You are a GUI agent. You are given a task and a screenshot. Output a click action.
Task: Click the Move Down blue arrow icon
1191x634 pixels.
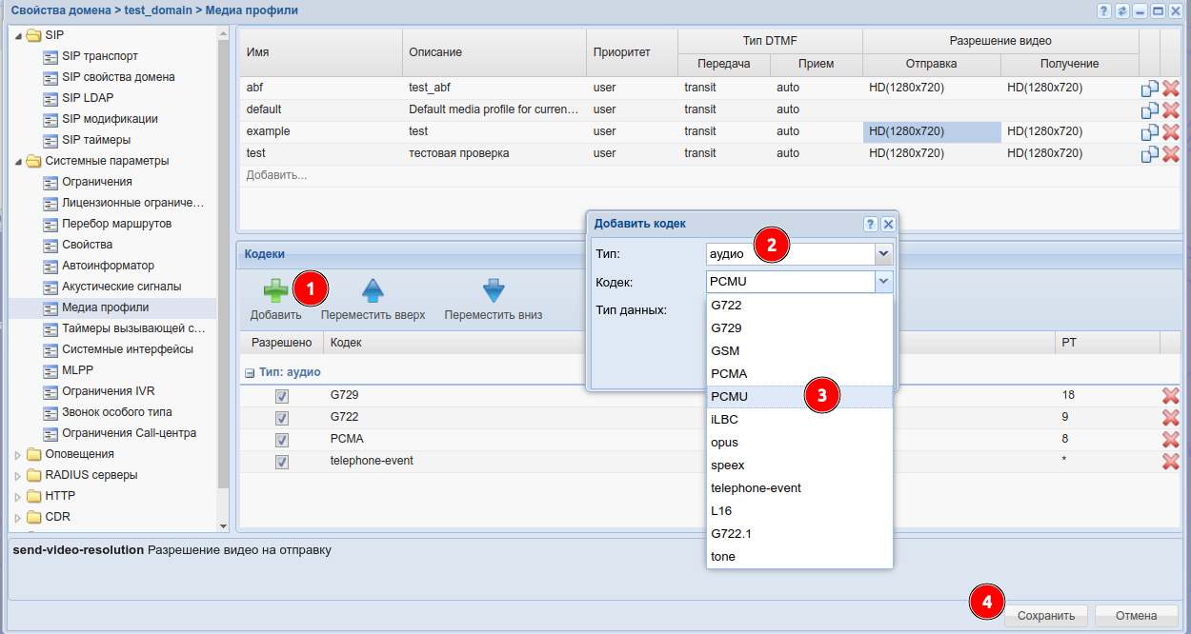click(493, 291)
